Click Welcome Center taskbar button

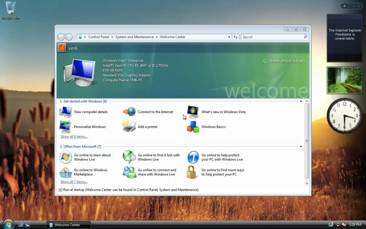point(69,225)
